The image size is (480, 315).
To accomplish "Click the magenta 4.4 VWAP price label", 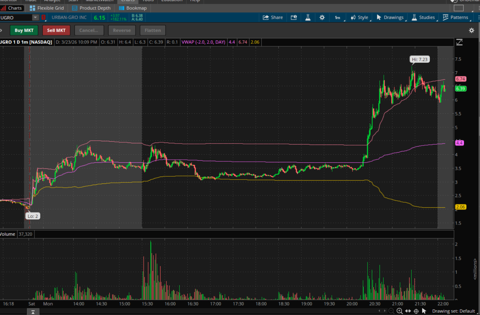I will tap(460, 143).
